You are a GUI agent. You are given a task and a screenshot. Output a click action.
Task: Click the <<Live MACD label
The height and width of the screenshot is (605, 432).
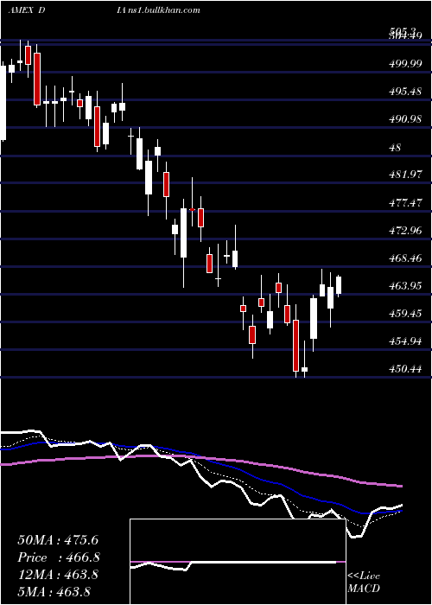[364, 582]
